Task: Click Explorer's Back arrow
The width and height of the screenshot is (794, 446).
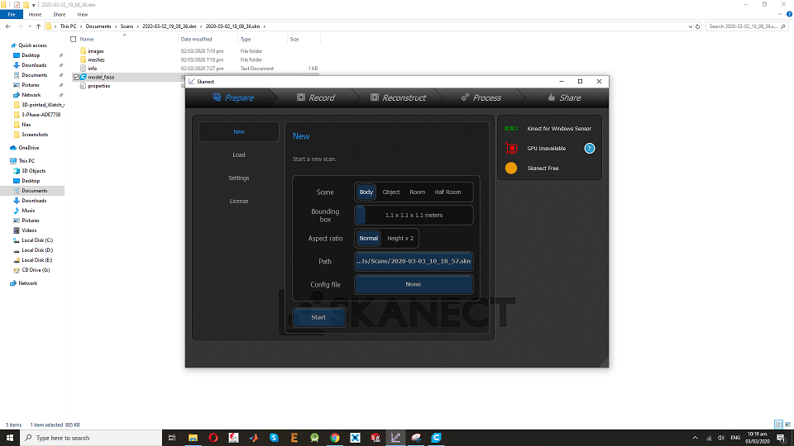Action: point(8,26)
